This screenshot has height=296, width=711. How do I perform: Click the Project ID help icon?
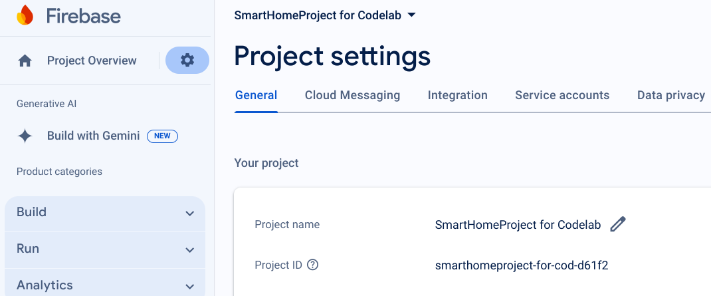(x=313, y=265)
